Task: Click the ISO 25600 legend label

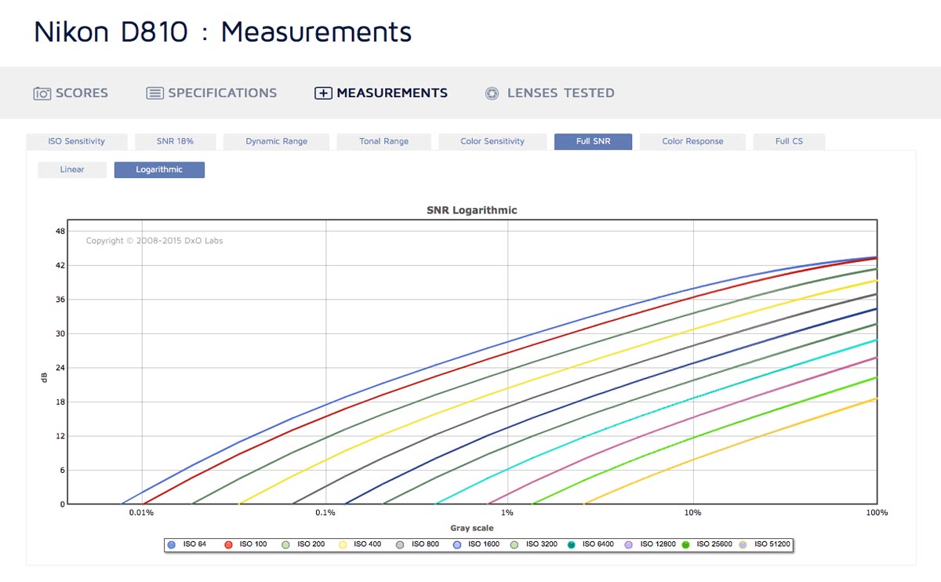Action: click(715, 544)
